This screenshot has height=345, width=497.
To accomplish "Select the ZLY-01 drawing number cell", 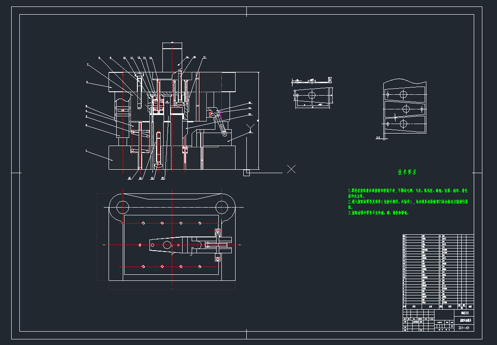I will pos(464,328).
